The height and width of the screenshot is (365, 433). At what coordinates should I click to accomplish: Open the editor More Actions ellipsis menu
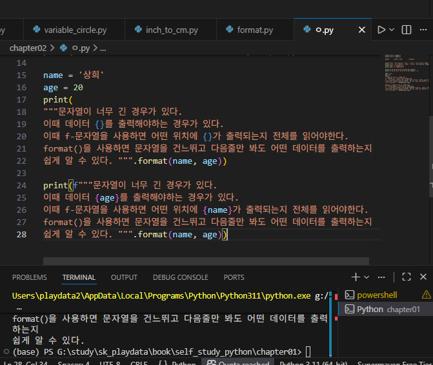click(x=423, y=30)
